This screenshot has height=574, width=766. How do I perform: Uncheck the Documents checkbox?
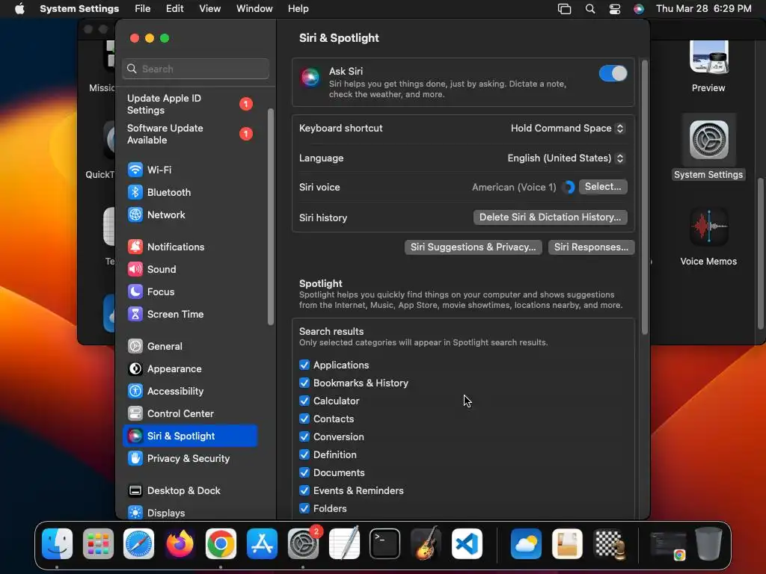304,473
